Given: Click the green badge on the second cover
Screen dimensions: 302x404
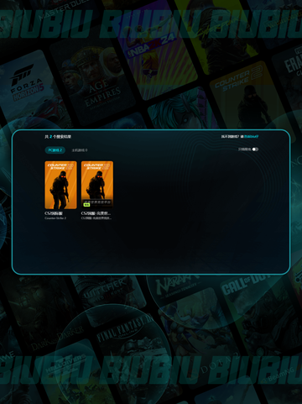Looking at the screenshot, I should point(86,205).
